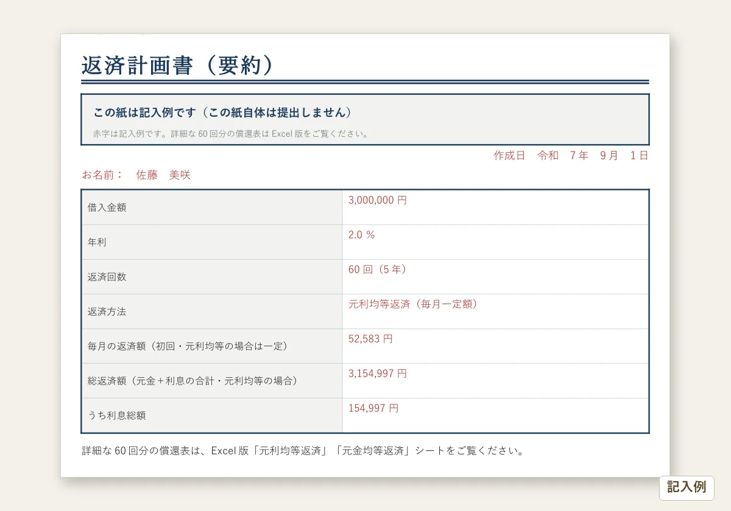Select the 返済方法 label cell
The image size is (731, 511).
[212, 311]
